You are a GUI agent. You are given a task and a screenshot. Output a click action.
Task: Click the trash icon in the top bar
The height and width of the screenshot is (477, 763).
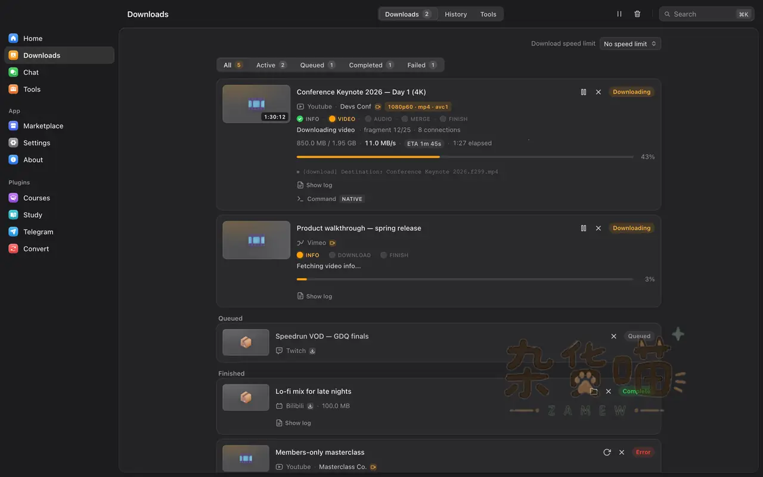point(637,14)
